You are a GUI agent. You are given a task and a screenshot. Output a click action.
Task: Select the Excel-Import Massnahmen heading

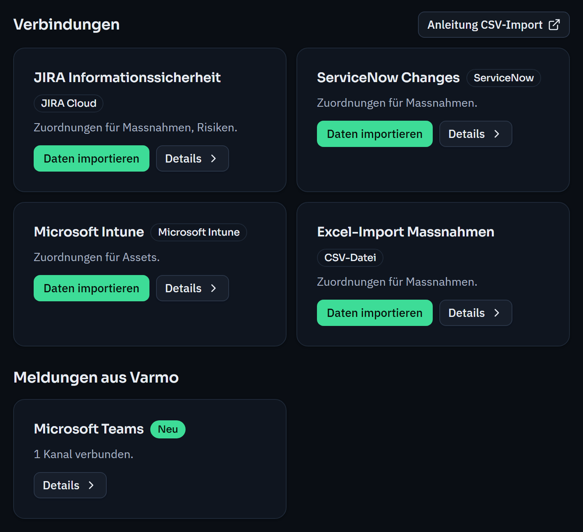(x=406, y=232)
